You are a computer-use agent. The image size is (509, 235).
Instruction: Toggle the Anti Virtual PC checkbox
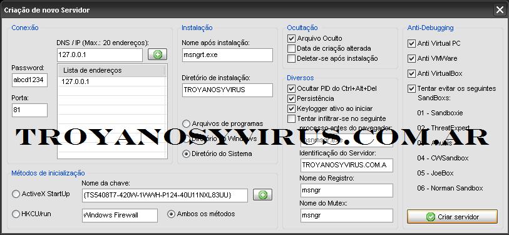[411, 44]
